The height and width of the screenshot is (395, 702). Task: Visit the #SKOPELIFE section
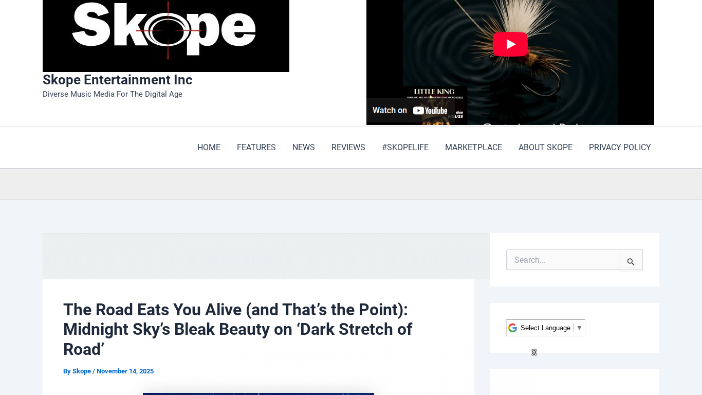(x=405, y=148)
